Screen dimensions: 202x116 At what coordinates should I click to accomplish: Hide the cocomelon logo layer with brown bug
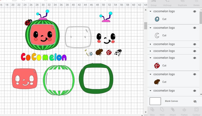point(195,74)
